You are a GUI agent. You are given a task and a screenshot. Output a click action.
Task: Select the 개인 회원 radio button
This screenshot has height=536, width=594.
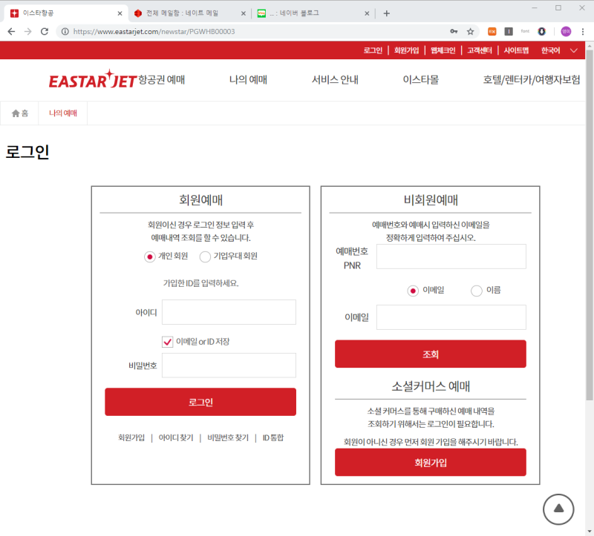point(150,257)
